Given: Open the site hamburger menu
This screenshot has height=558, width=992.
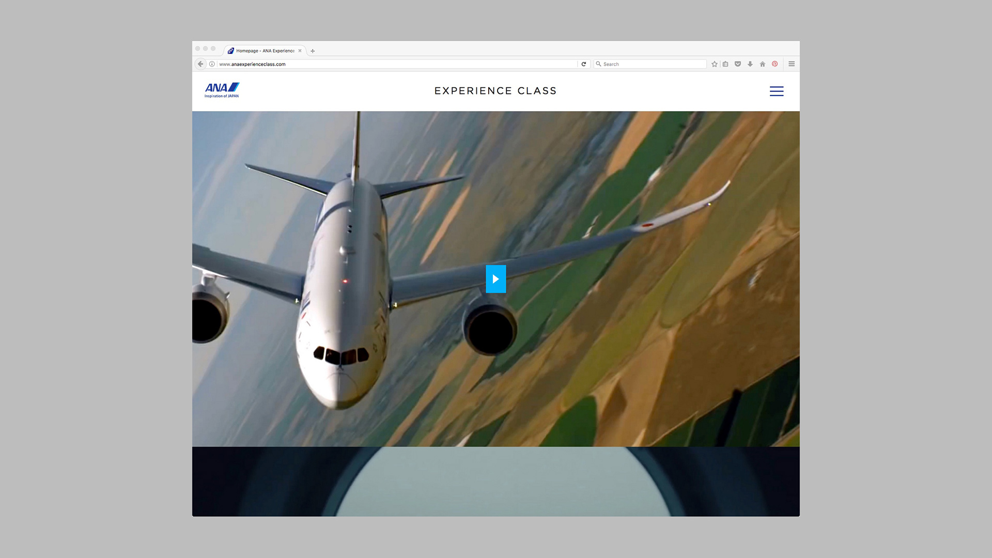Looking at the screenshot, I should (777, 91).
